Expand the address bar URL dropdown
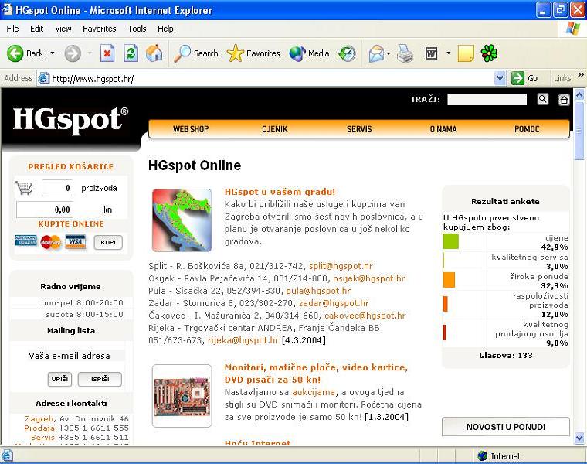The width and height of the screenshot is (587, 464). (x=500, y=78)
